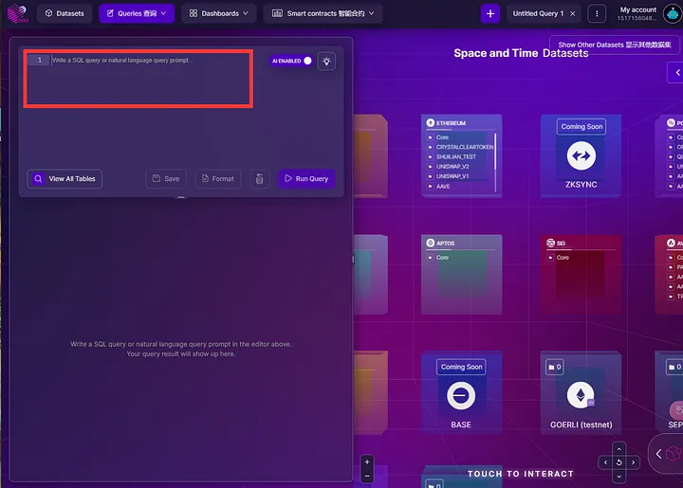
Task: Expand the Queries dropdown menu
Action: coord(137,13)
